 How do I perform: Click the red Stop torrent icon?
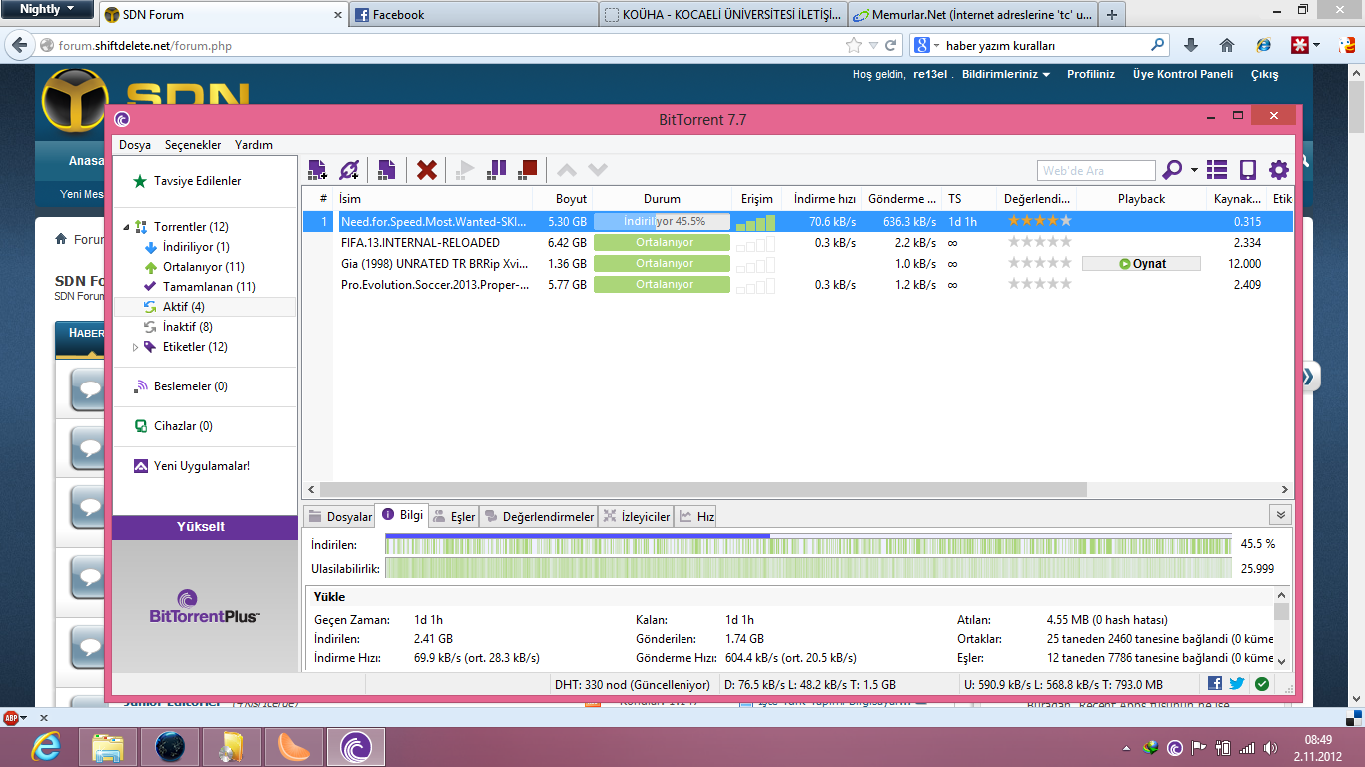click(x=528, y=170)
